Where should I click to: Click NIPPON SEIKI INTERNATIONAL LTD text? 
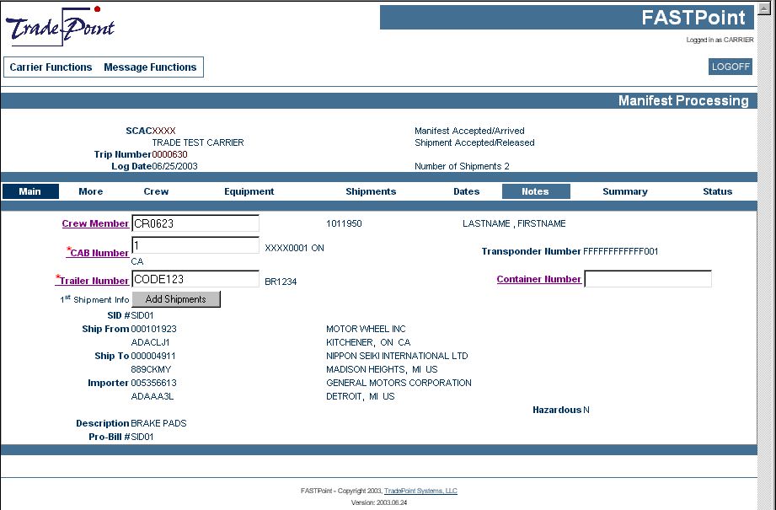pyautogui.click(x=397, y=356)
